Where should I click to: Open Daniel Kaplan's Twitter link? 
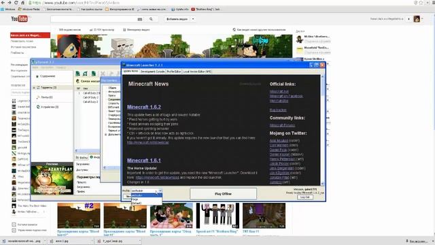[279, 154]
